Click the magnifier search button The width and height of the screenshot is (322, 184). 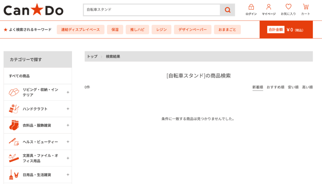coord(227,10)
